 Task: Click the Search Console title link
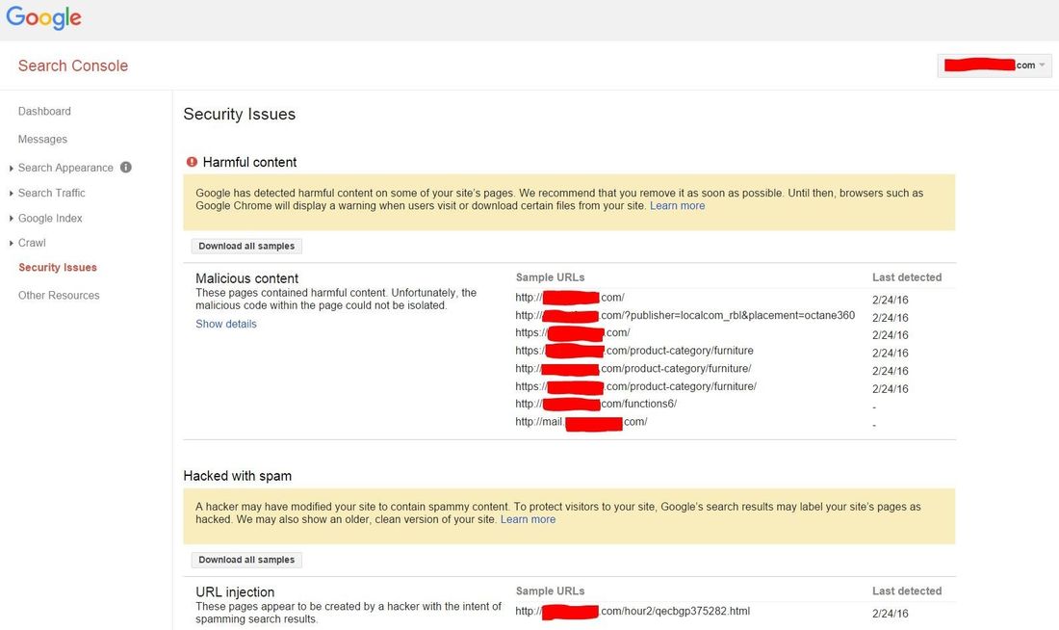[x=73, y=66]
